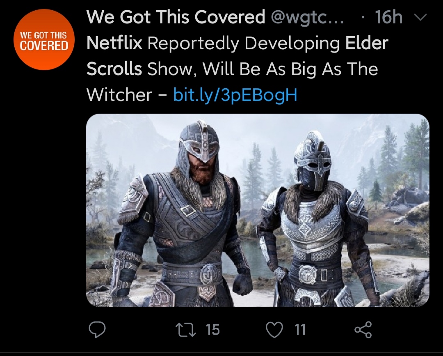
Task: View the like count of 11
Action: point(300,330)
